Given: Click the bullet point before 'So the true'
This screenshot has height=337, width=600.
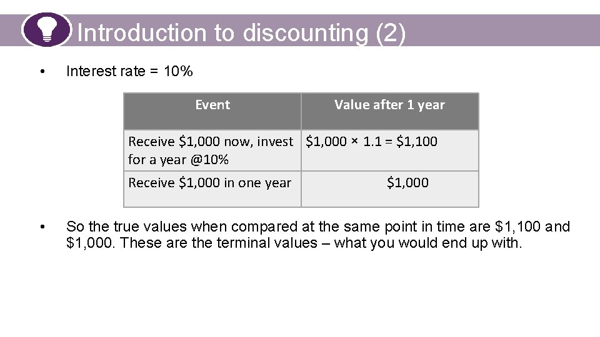Looking at the screenshot, I should click(42, 227).
